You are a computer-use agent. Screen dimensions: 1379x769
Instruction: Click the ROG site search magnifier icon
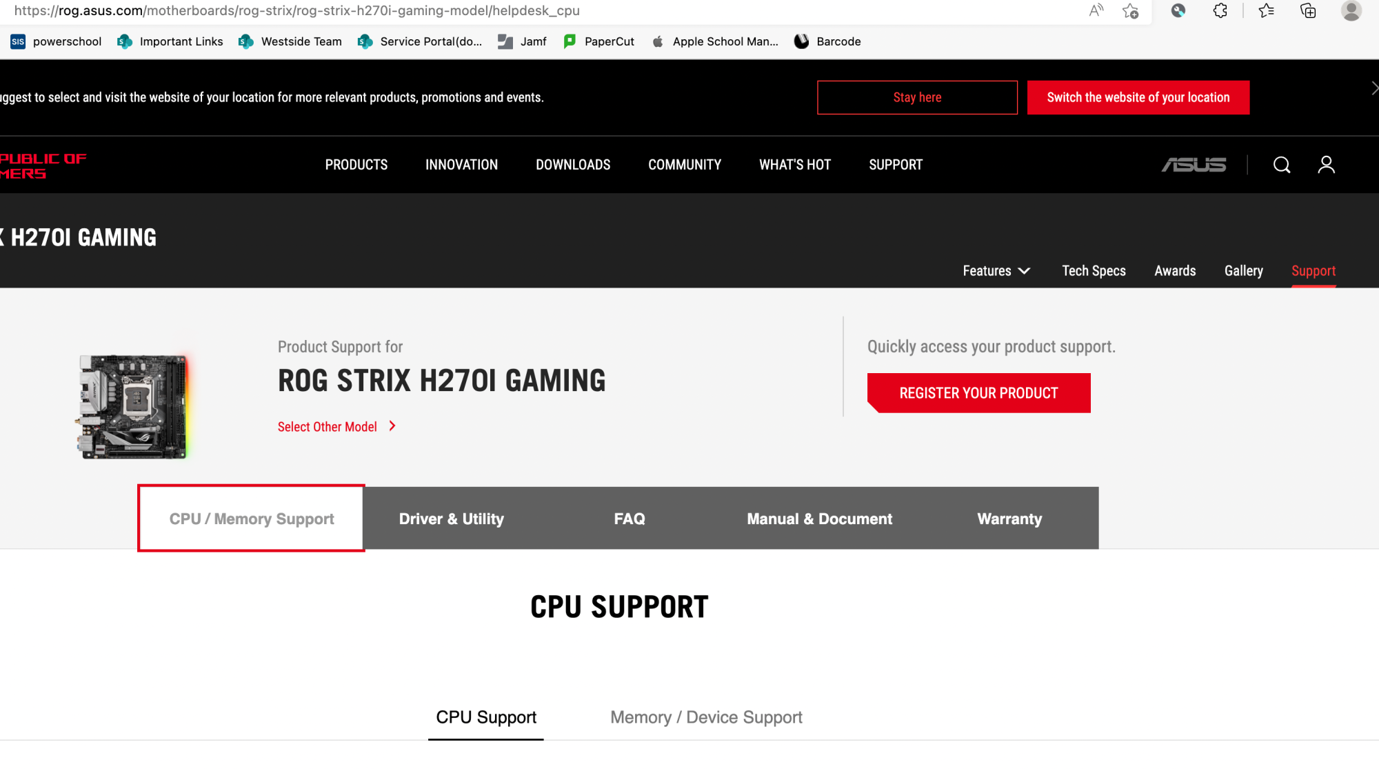(1281, 165)
